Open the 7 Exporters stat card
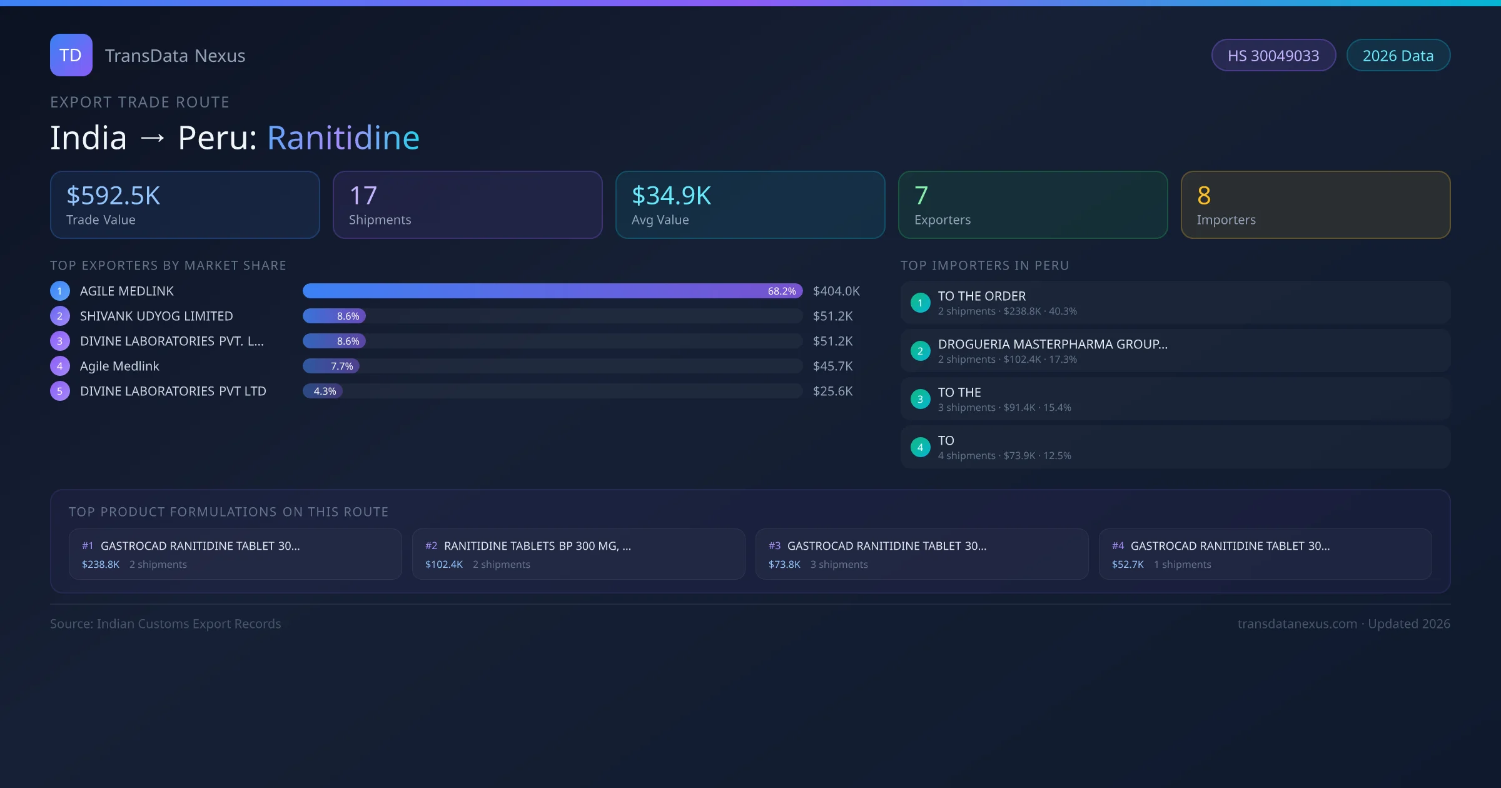The width and height of the screenshot is (1501, 788). click(1033, 205)
